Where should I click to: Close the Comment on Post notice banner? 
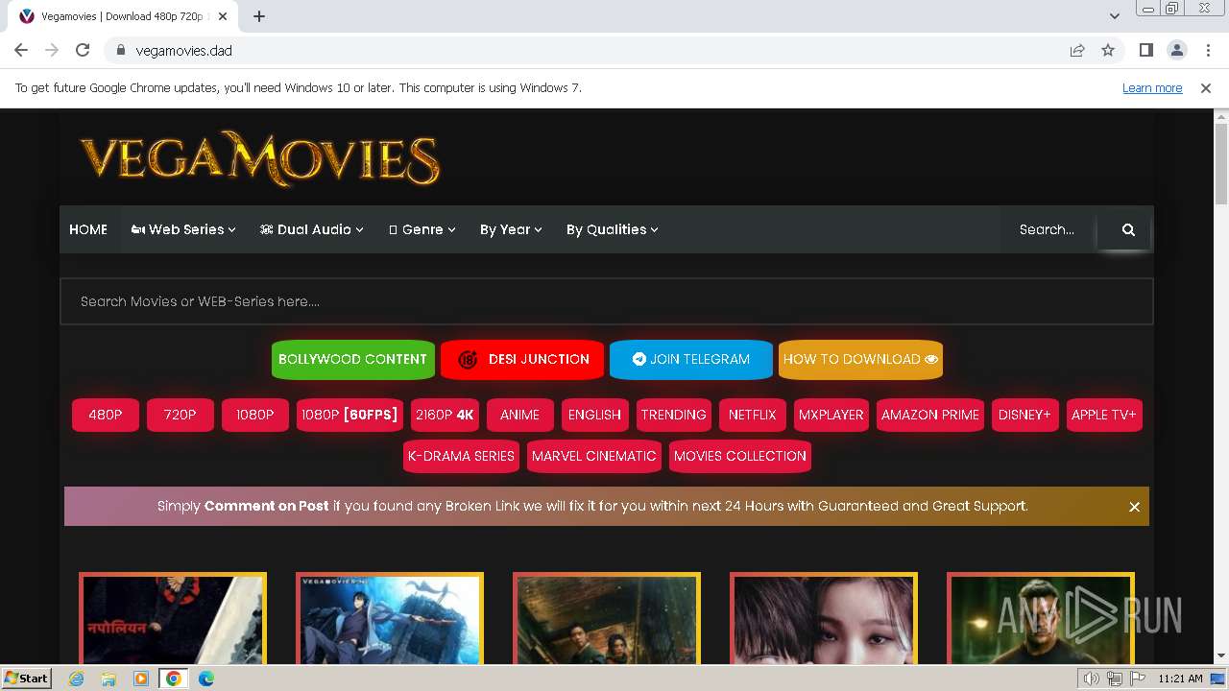(x=1134, y=507)
